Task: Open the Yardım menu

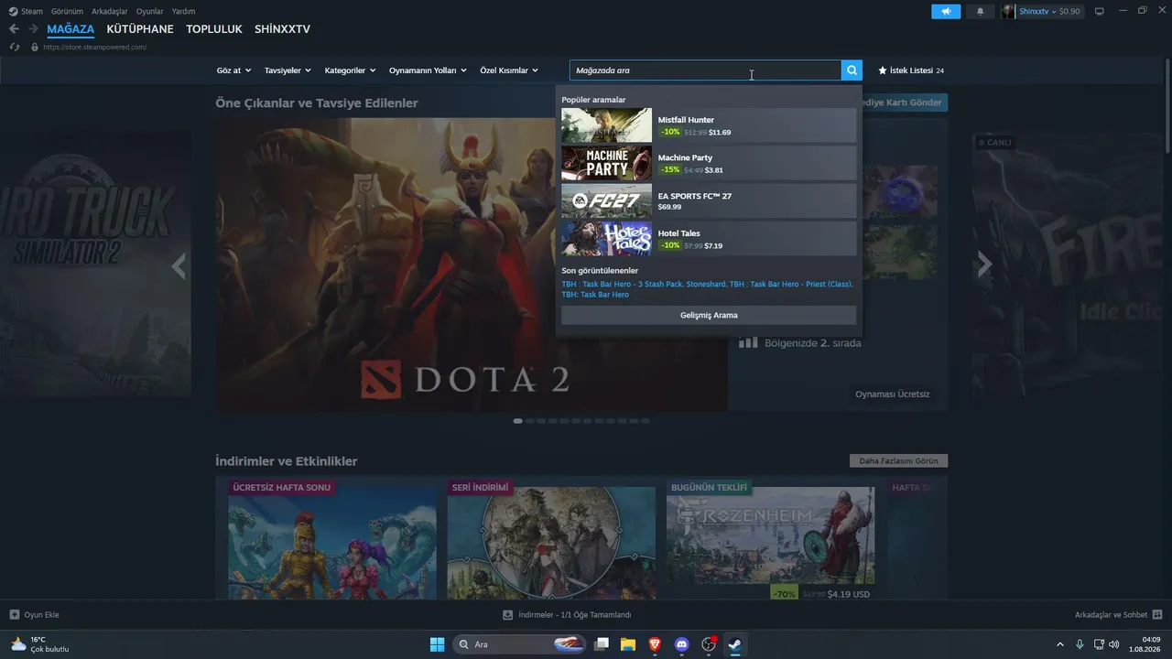Action: 183,11
